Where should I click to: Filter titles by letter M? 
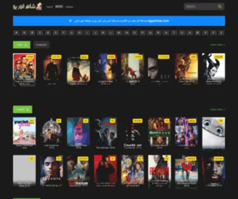pos(119,33)
